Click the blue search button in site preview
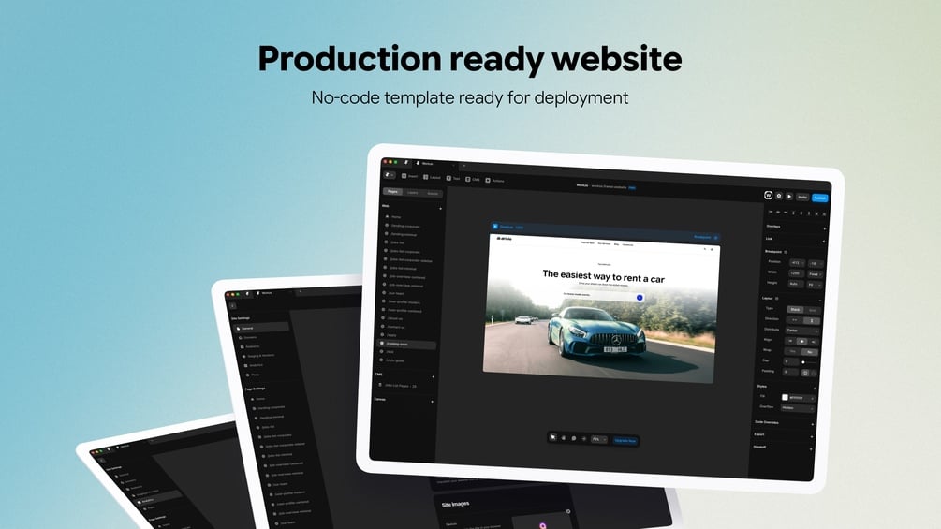 point(640,298)
